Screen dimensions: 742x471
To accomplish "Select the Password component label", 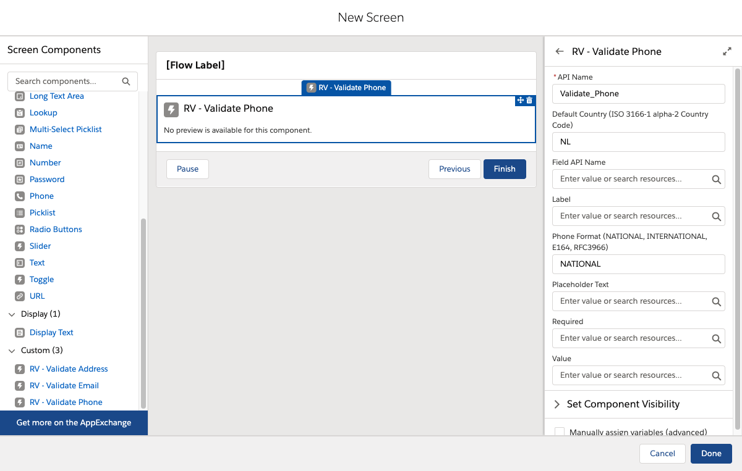I will (x=47, y=180).
